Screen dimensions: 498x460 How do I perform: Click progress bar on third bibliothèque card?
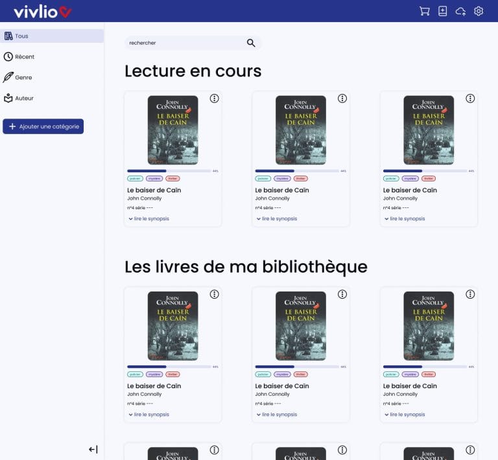(x=425, y=367)
